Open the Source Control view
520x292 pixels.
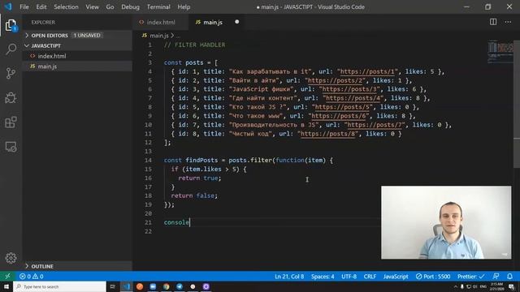pos(11,73)
